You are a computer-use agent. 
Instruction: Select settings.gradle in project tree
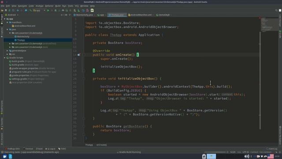click(x=19, y=79)
